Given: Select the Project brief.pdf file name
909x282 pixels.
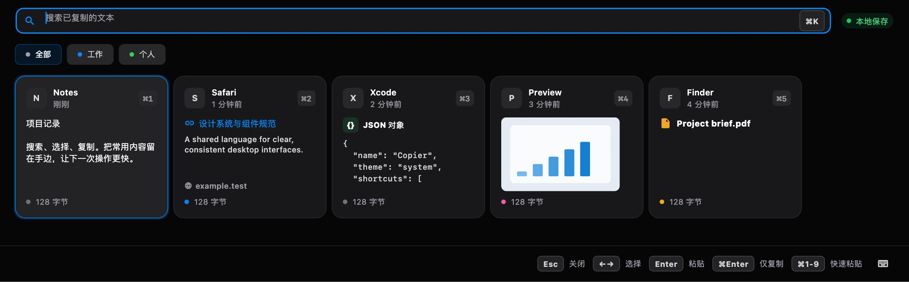Looking at the screenshot, I should [713, 124].
